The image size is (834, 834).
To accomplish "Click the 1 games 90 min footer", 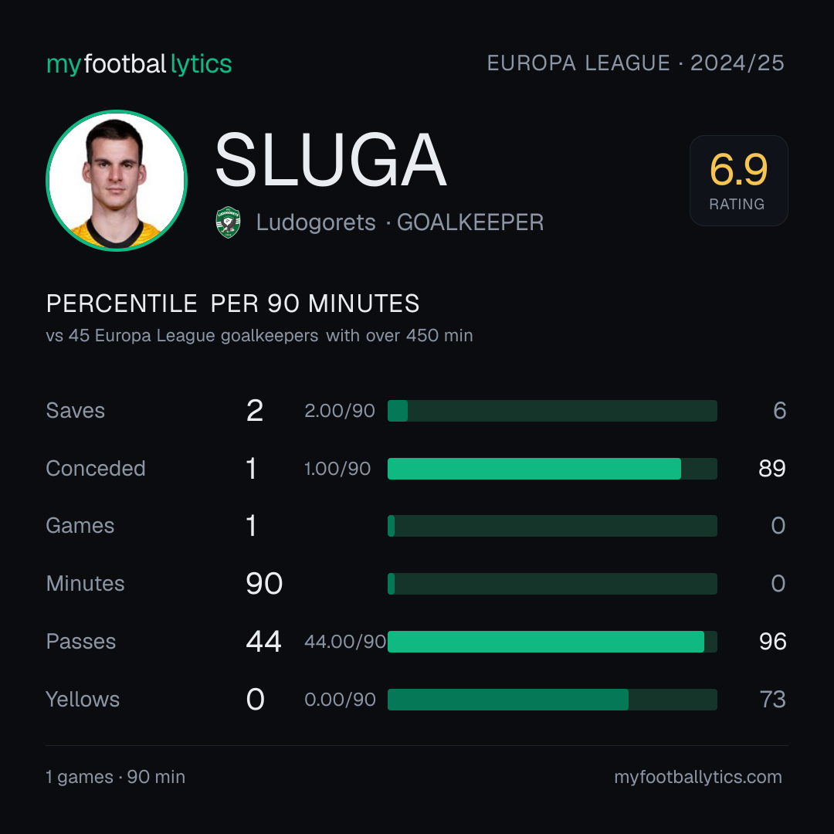I will pyautogui.click(x=116, y=777).
